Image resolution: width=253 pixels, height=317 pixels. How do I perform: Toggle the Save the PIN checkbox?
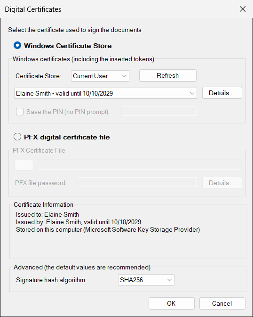(20, 112)
